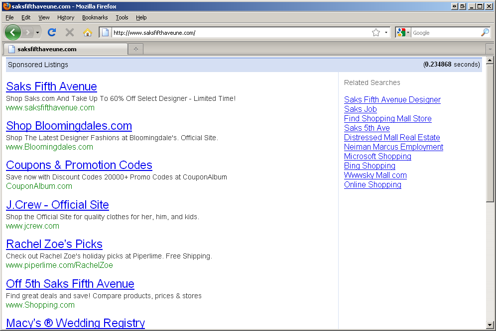Screen dimensions: 496x331
Task: Click the www.Bloomingdales.com green URL
Action: coord(50,147)
